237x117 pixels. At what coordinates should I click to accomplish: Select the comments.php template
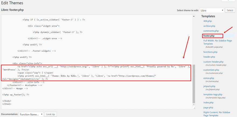pos(211,31)
